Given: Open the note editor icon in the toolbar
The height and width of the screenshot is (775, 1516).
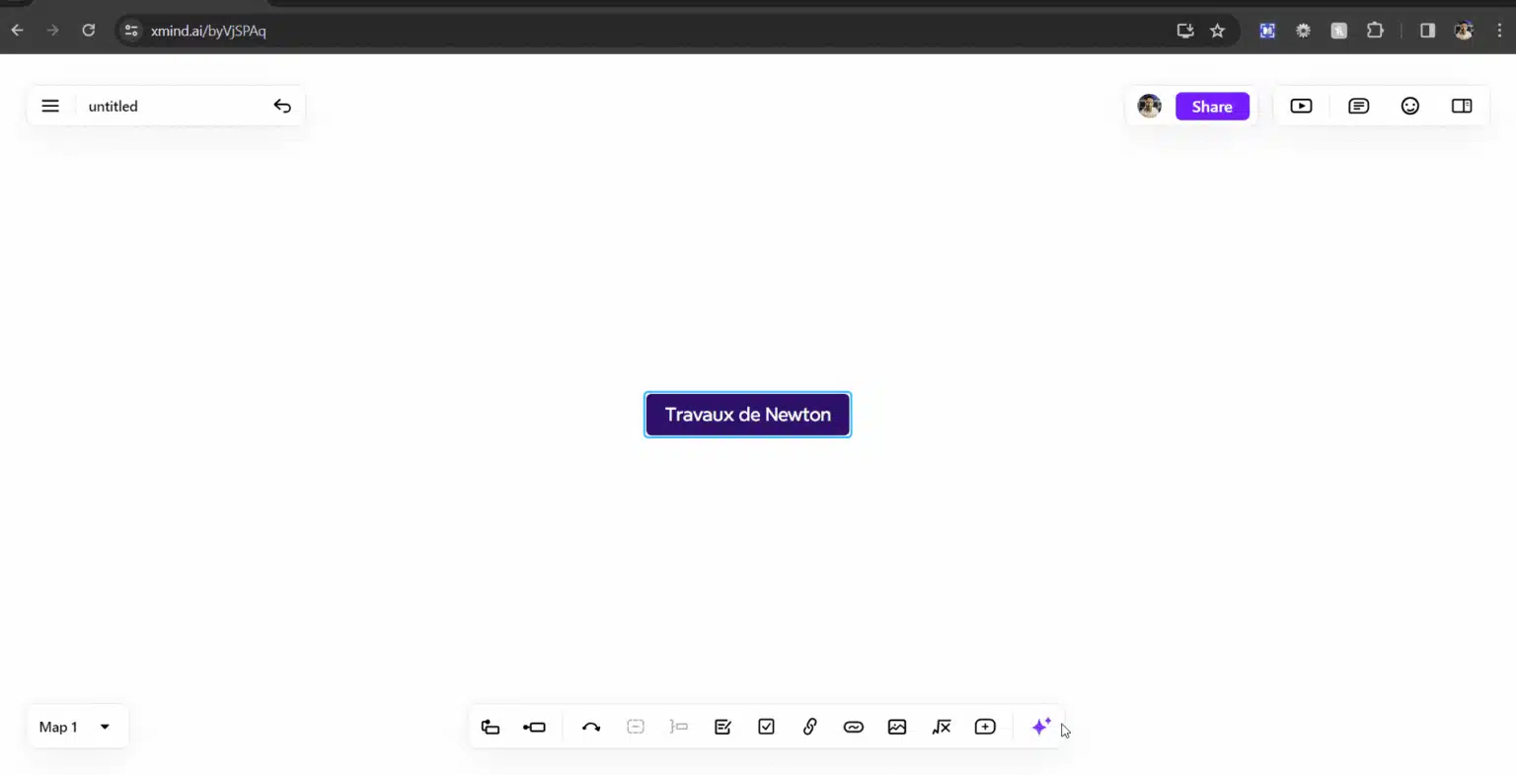Looking at the screenshot, I should point(722,727).
